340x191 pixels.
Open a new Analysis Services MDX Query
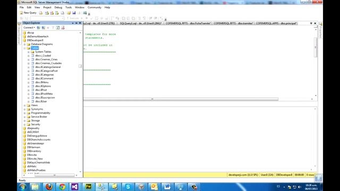coord(47,13)
